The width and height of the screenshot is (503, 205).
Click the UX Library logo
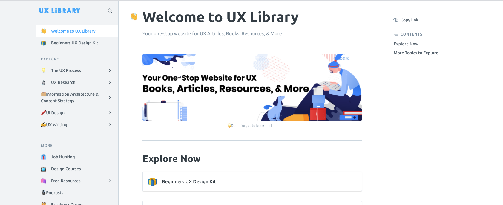pos(60,11)
